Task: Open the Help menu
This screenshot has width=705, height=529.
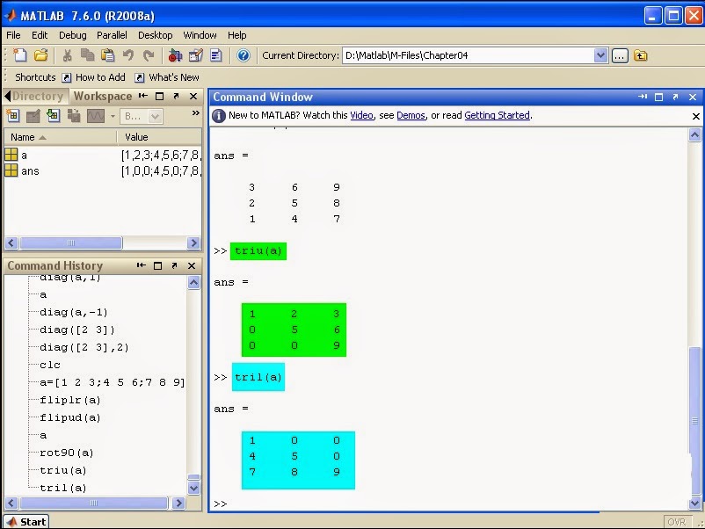Action: tap(236, 35)
